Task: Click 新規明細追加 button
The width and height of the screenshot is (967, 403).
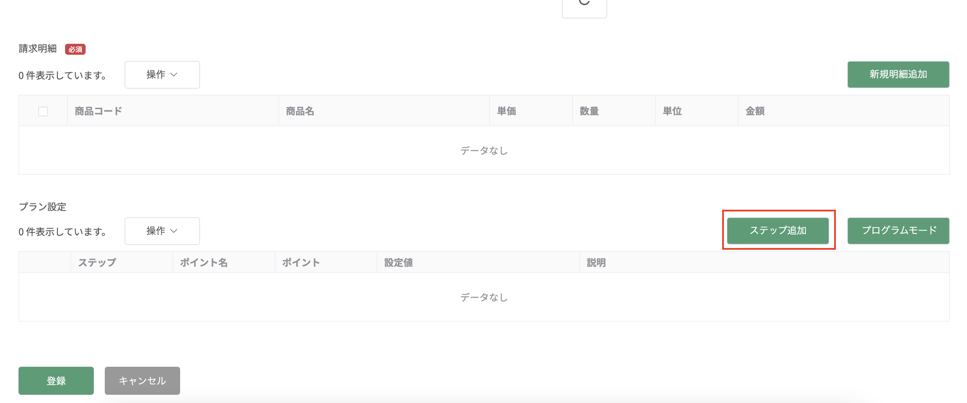Action: pos(898,75)
